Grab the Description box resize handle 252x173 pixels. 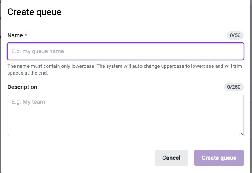click(241, 134)
